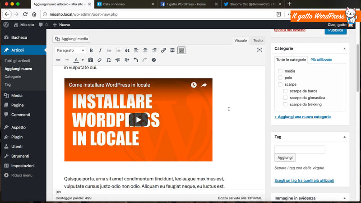This screenshot has height=203, width=361.
Task: Open the Paragrafo format dropdown
Action: tap(70, 51)
